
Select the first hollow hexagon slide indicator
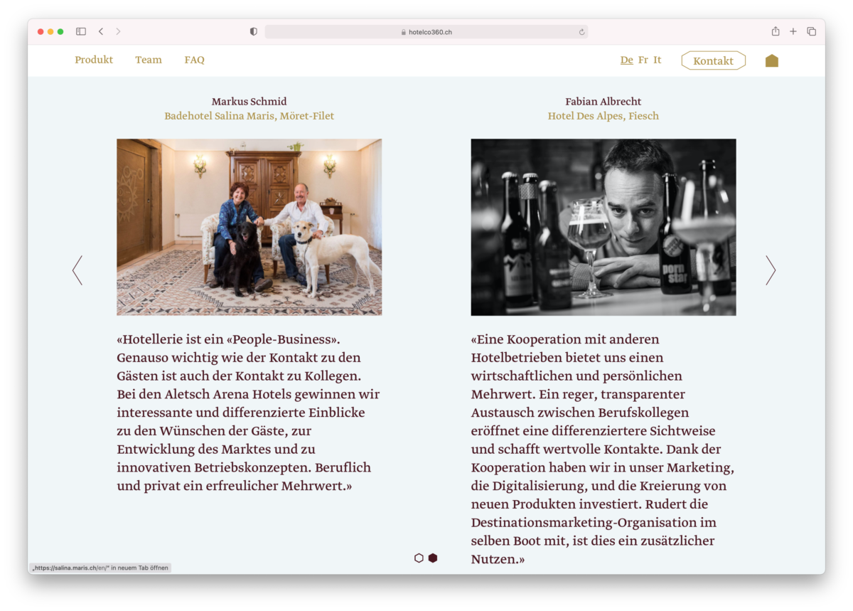(419, 558)
